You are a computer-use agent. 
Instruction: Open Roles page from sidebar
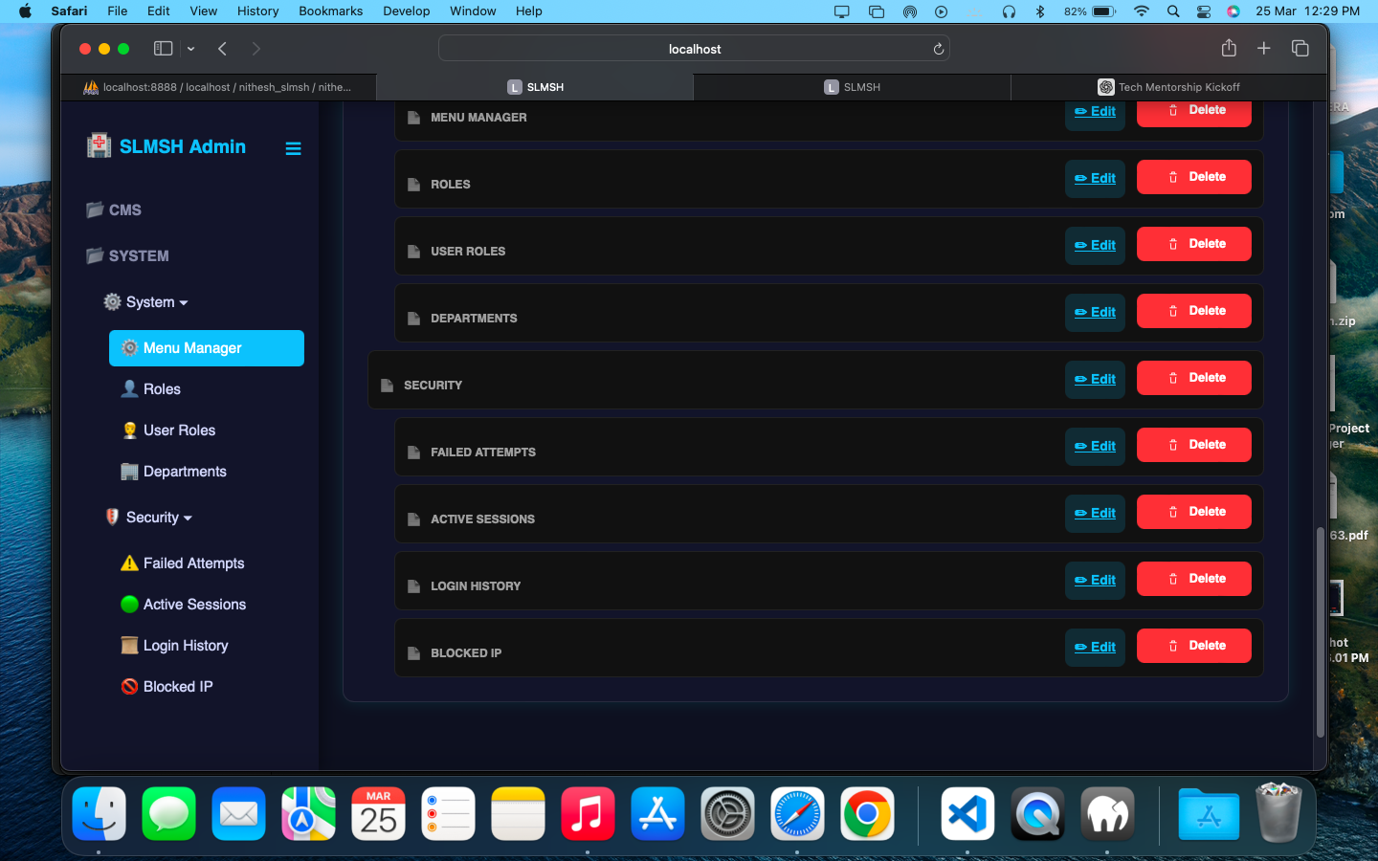[x=162, y=389]
